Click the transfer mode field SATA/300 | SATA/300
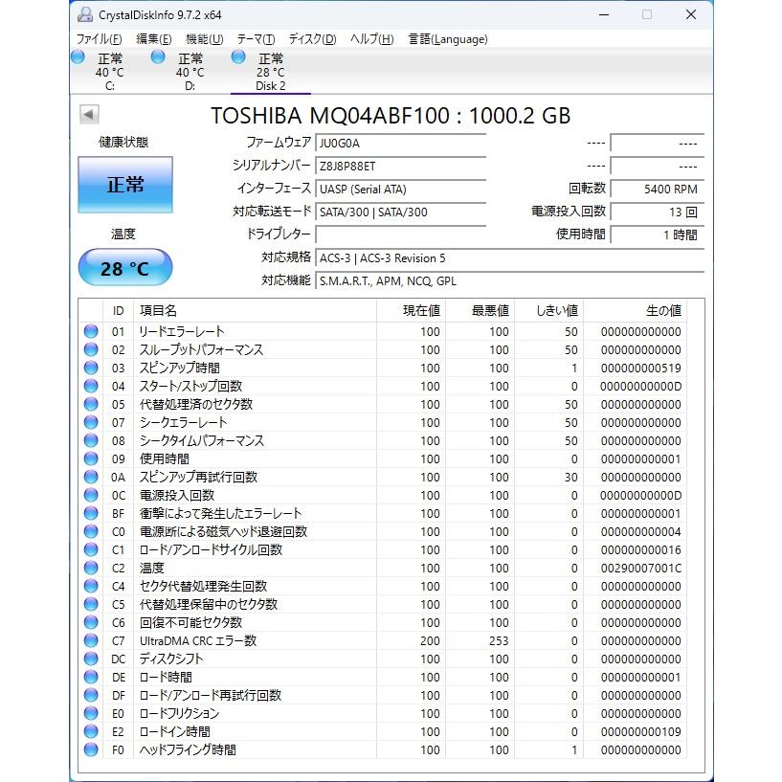Screen dimensions: 782x782 click(400, 212)
